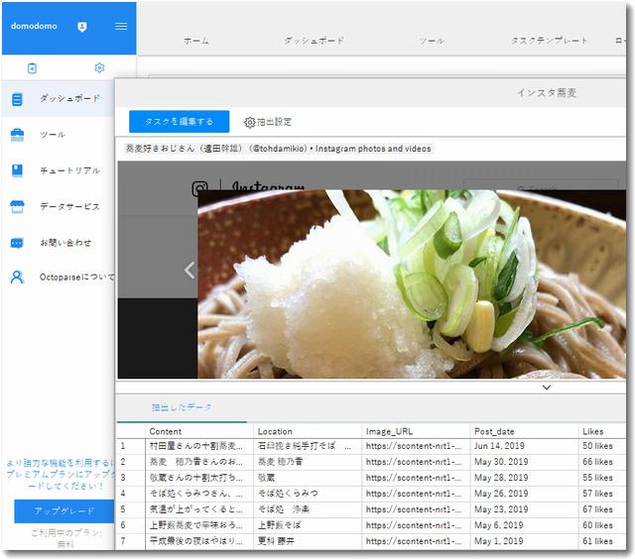
Task: Open 抽出設定 extraction settings
Action: pos(268,122)
